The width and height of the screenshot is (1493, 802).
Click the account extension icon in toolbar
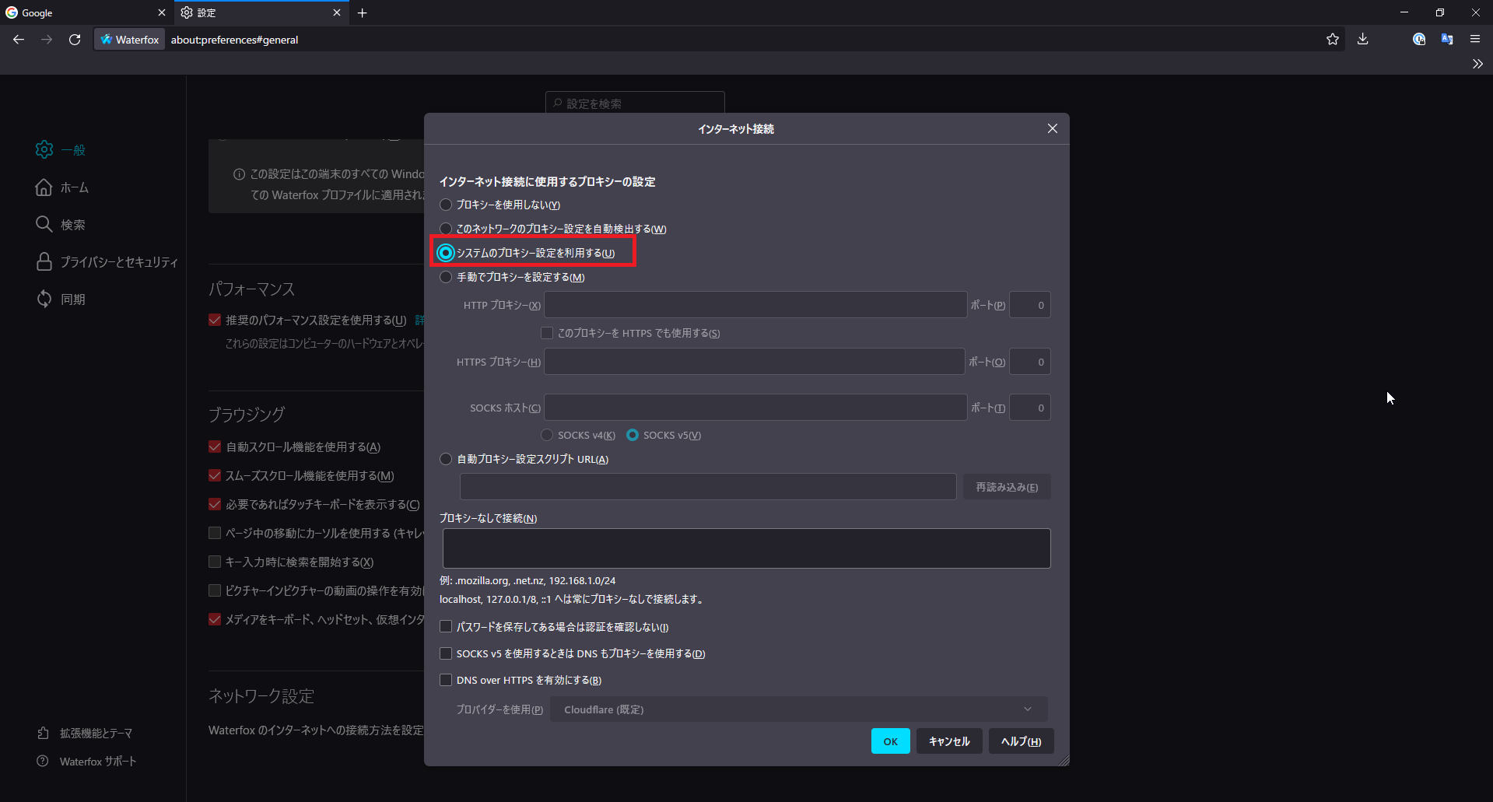[1419, 40]
